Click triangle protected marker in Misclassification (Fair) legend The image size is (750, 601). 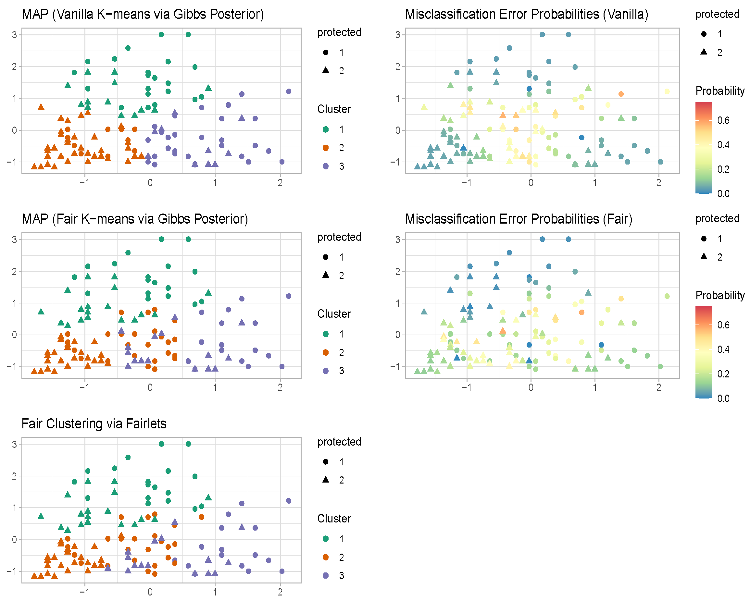704,257
